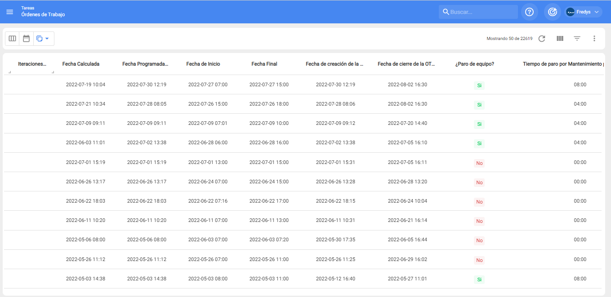Switch to the board columns view
Image resolution: width=611 pixels, height=297 pixels.
pos(13,39)
